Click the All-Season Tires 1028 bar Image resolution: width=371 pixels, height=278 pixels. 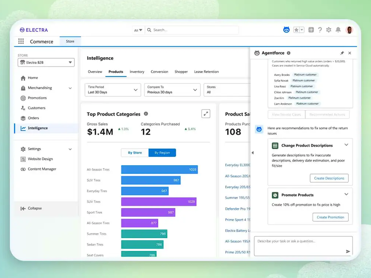click(159, 170)
